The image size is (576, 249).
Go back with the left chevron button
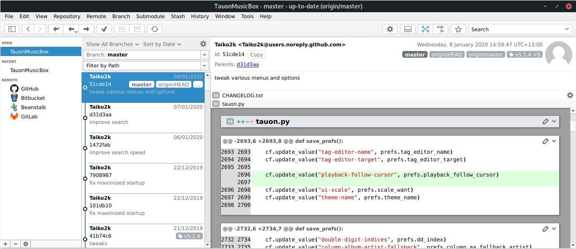[28, 29]
